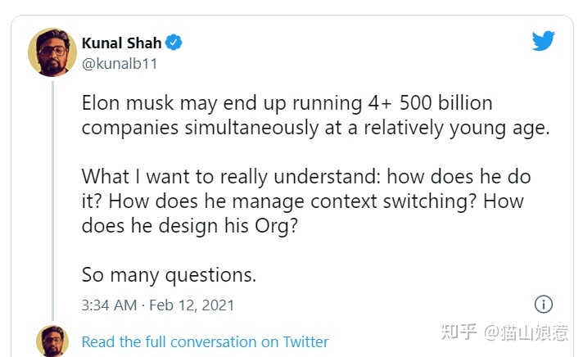This screenshot has width=583, height=357.
Task: Click the 知乎 watermark text
Action: click(459, 332)
